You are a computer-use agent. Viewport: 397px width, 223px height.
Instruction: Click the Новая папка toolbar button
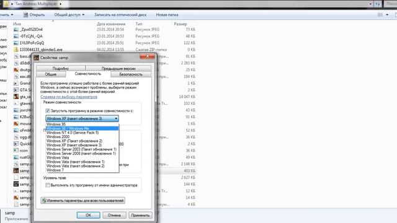click(x=167, y=15)
